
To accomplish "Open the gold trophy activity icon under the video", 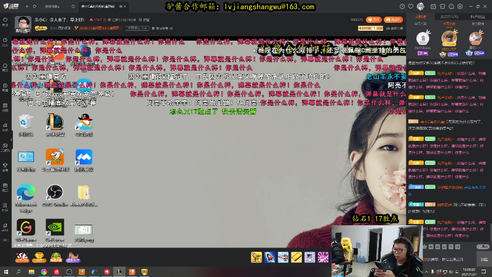I will (39, 257).
